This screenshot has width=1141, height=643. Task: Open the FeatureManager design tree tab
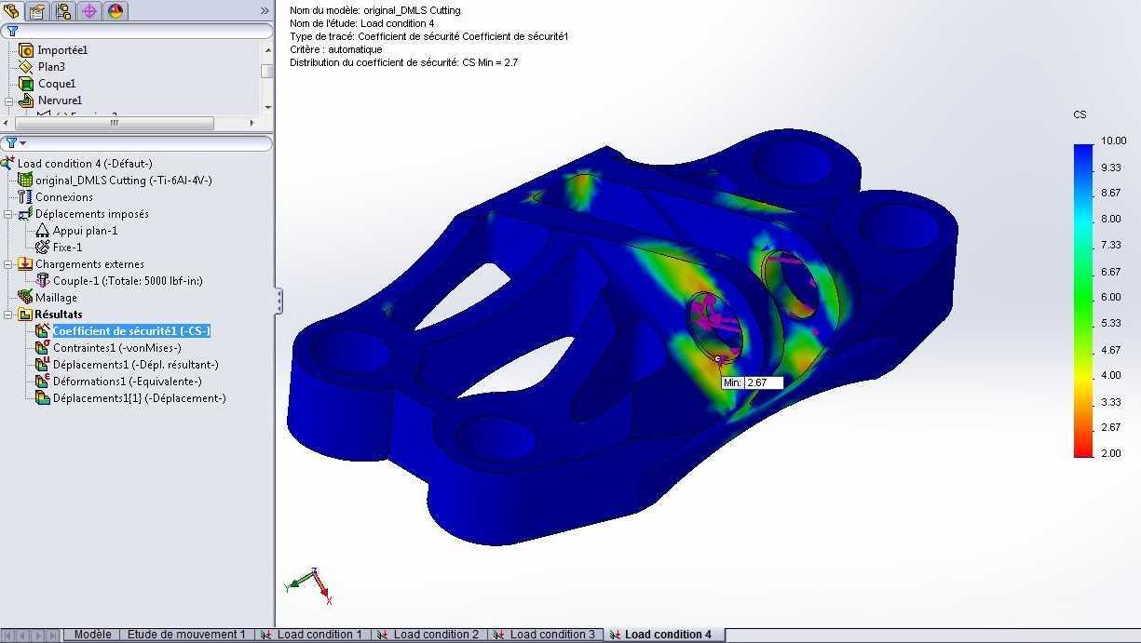pyautogui.click(x=13, y=11)
